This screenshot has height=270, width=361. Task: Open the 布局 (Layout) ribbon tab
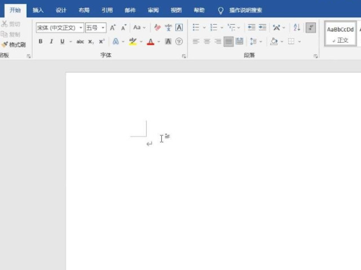click(84, 10)
